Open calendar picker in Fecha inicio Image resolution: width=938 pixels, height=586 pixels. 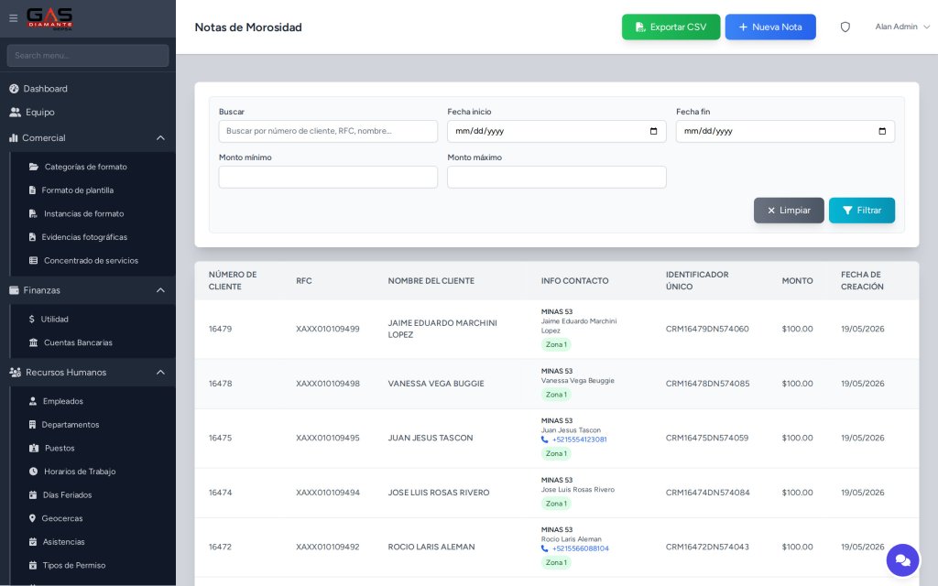tap(653, 131)
